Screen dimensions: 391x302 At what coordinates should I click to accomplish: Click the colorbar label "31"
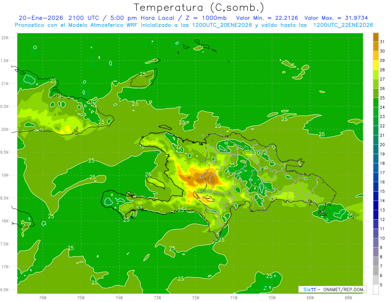383,42
